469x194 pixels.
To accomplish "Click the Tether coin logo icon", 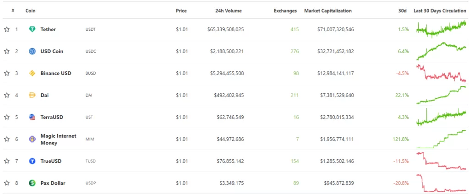I will tap(32, 29).
